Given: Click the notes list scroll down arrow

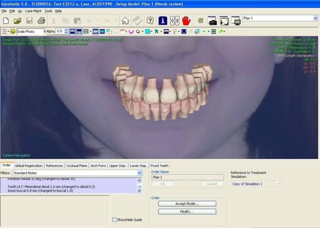Looking at the screenshot, I should (140, 191).
